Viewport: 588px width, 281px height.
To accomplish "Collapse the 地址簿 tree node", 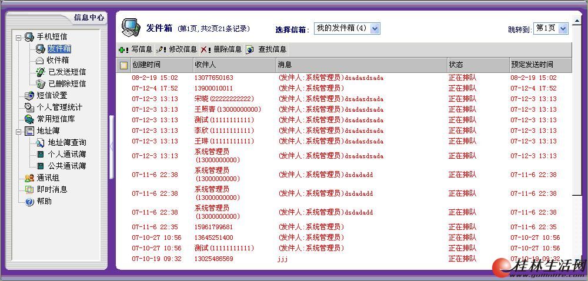I will tap(19, 131).
